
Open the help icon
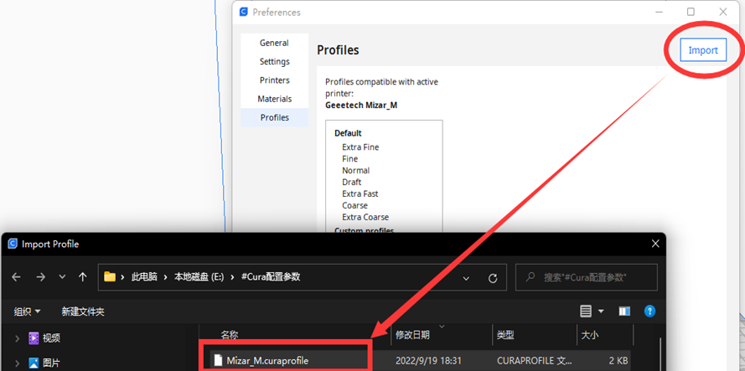coord(649,312)
